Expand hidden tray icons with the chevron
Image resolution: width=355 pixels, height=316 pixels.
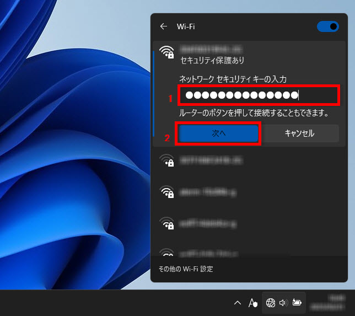[x=238, y=303]
